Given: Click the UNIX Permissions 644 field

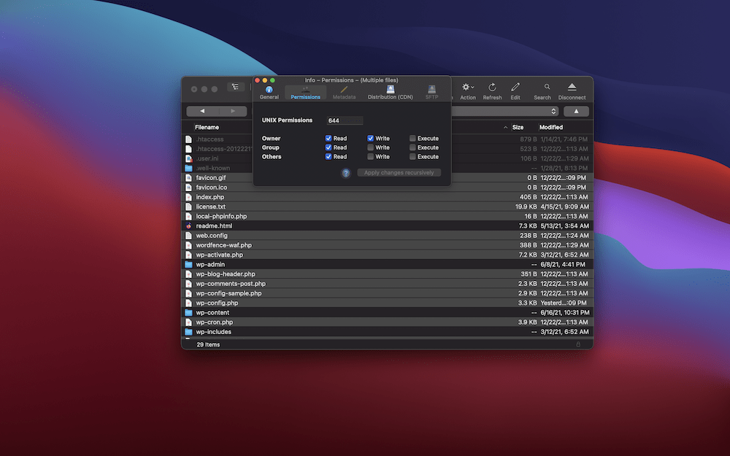Looking at the screenshot, I should pos(345,120).
